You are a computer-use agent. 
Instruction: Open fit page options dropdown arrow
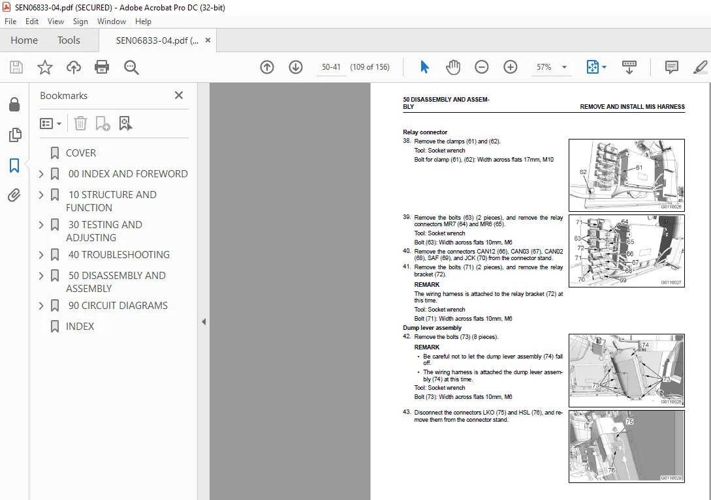(604, 68)
